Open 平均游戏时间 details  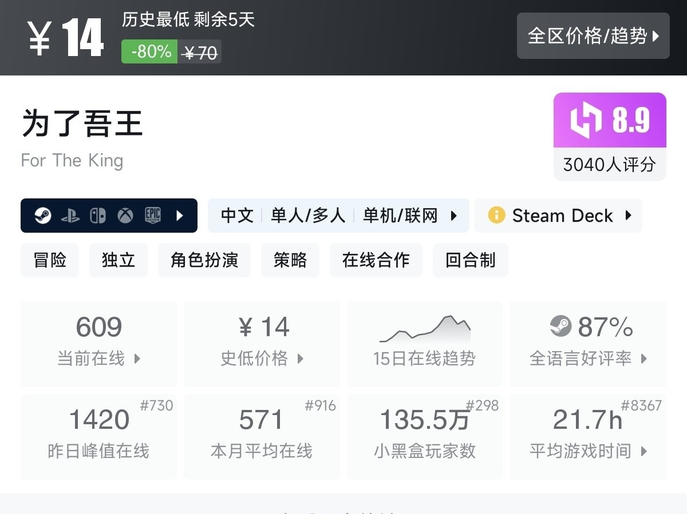tap(588, 437)
